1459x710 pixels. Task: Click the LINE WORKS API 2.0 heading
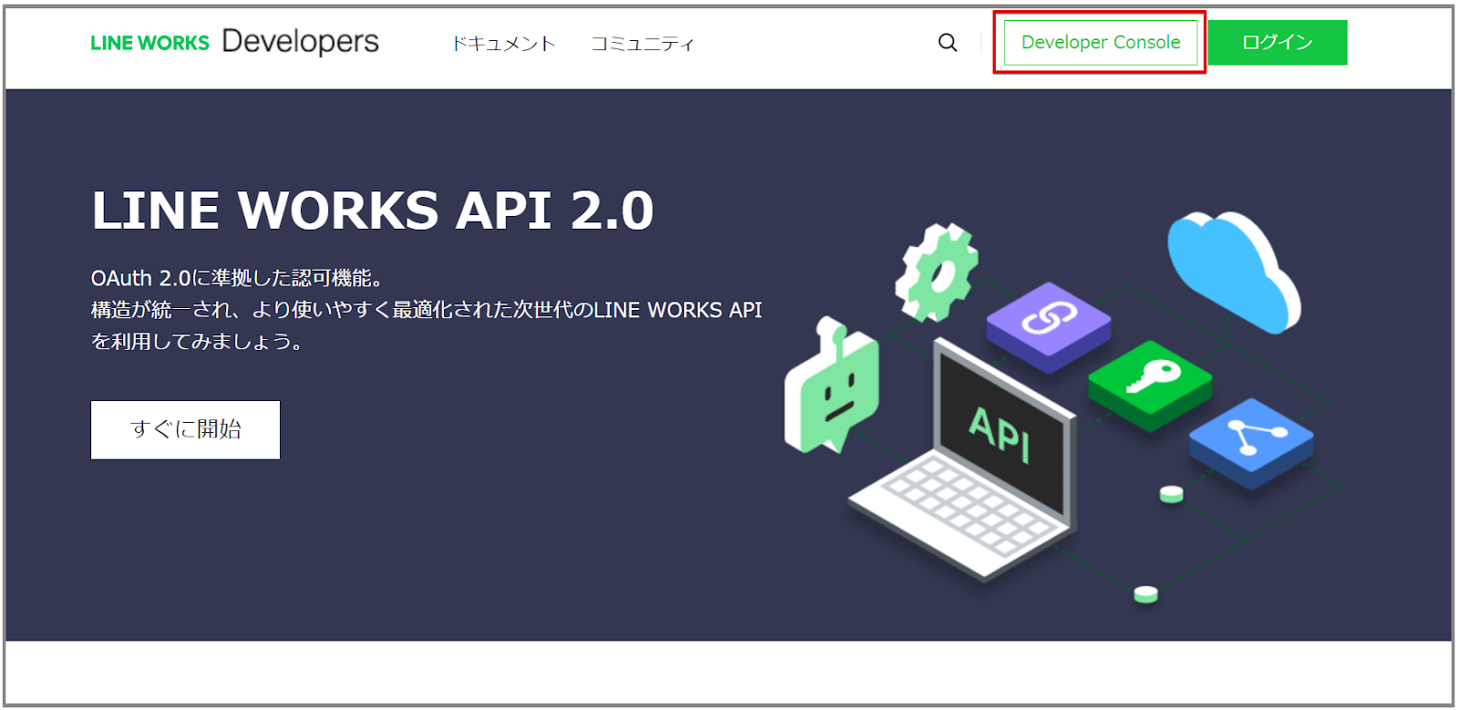click(x=373, y=211)
